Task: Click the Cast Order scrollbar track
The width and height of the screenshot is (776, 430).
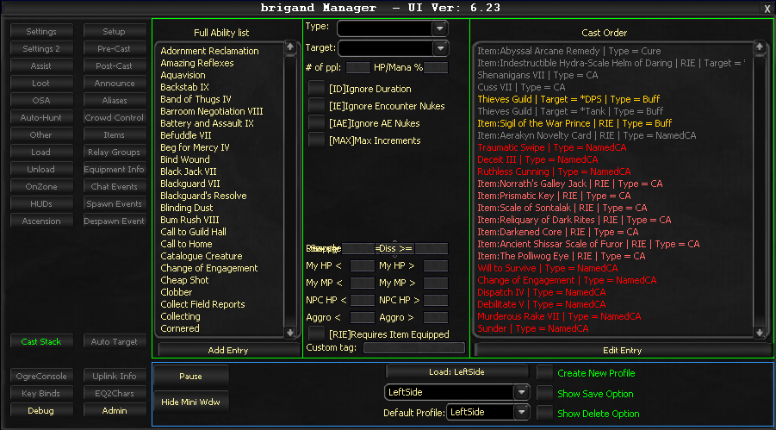Action: 759,190
